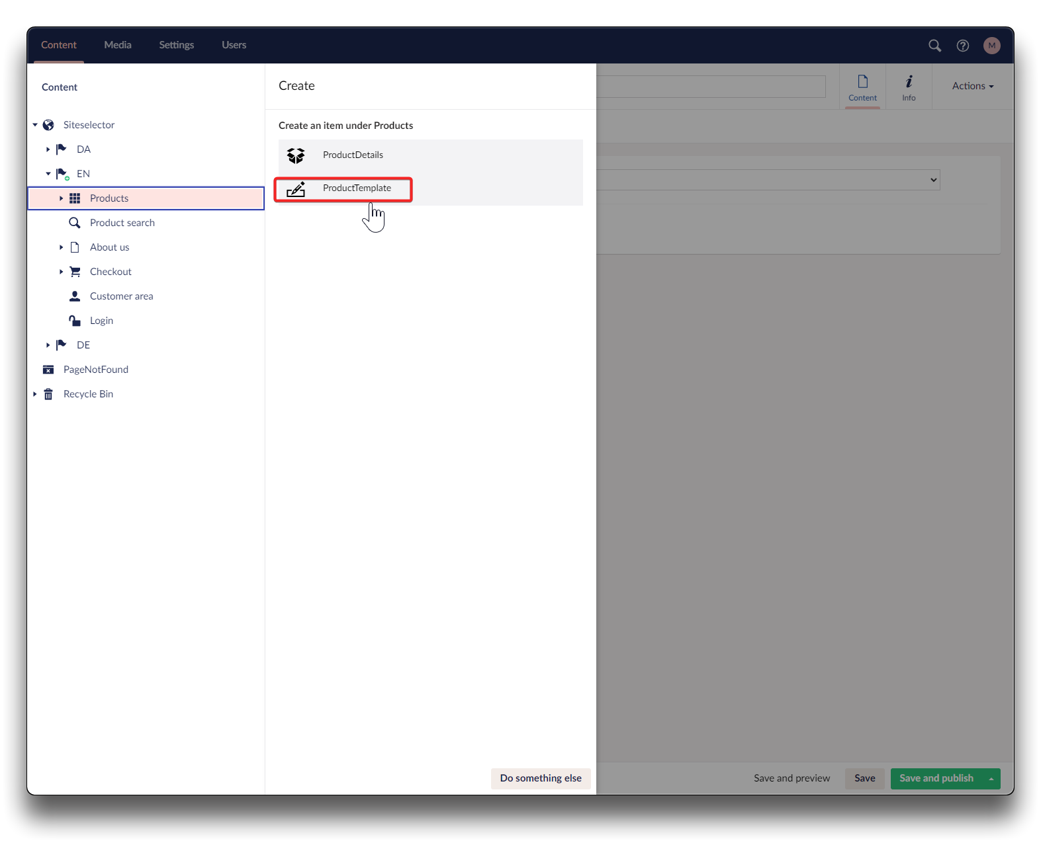Click the ProductTemplate pencil icon
Image resolution: width=1041 pixels, height=843 pixels.
coord(296,189)
